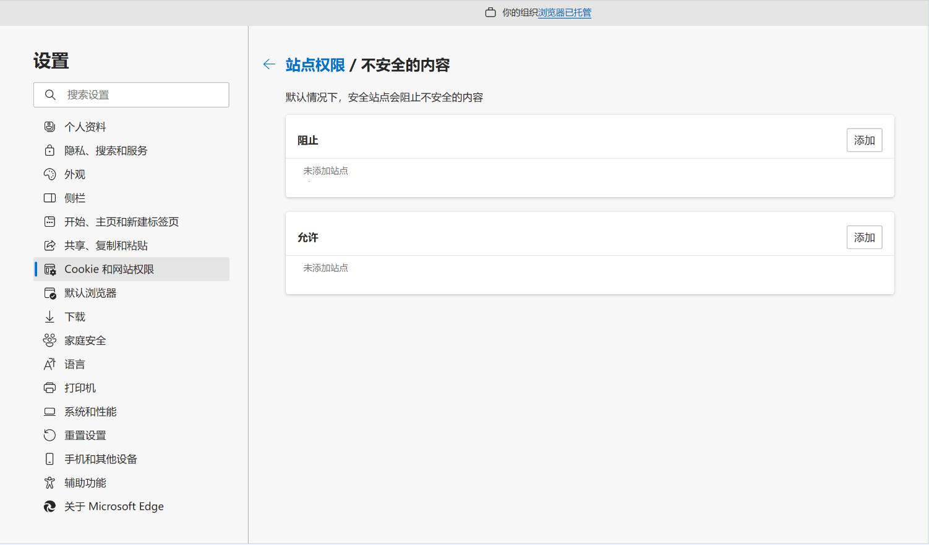The width and height of the screenshot is (929, 545).
Task: Click the icon beside 开始、主页和新建标签页
Action: coord(49,221)
